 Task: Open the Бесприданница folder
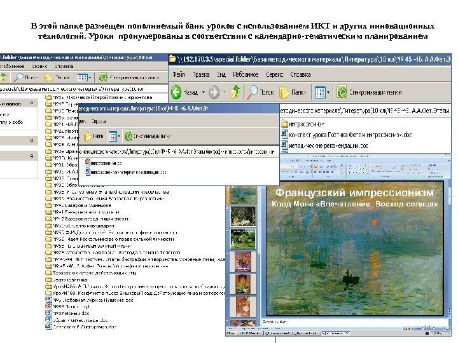pos(66,279)
